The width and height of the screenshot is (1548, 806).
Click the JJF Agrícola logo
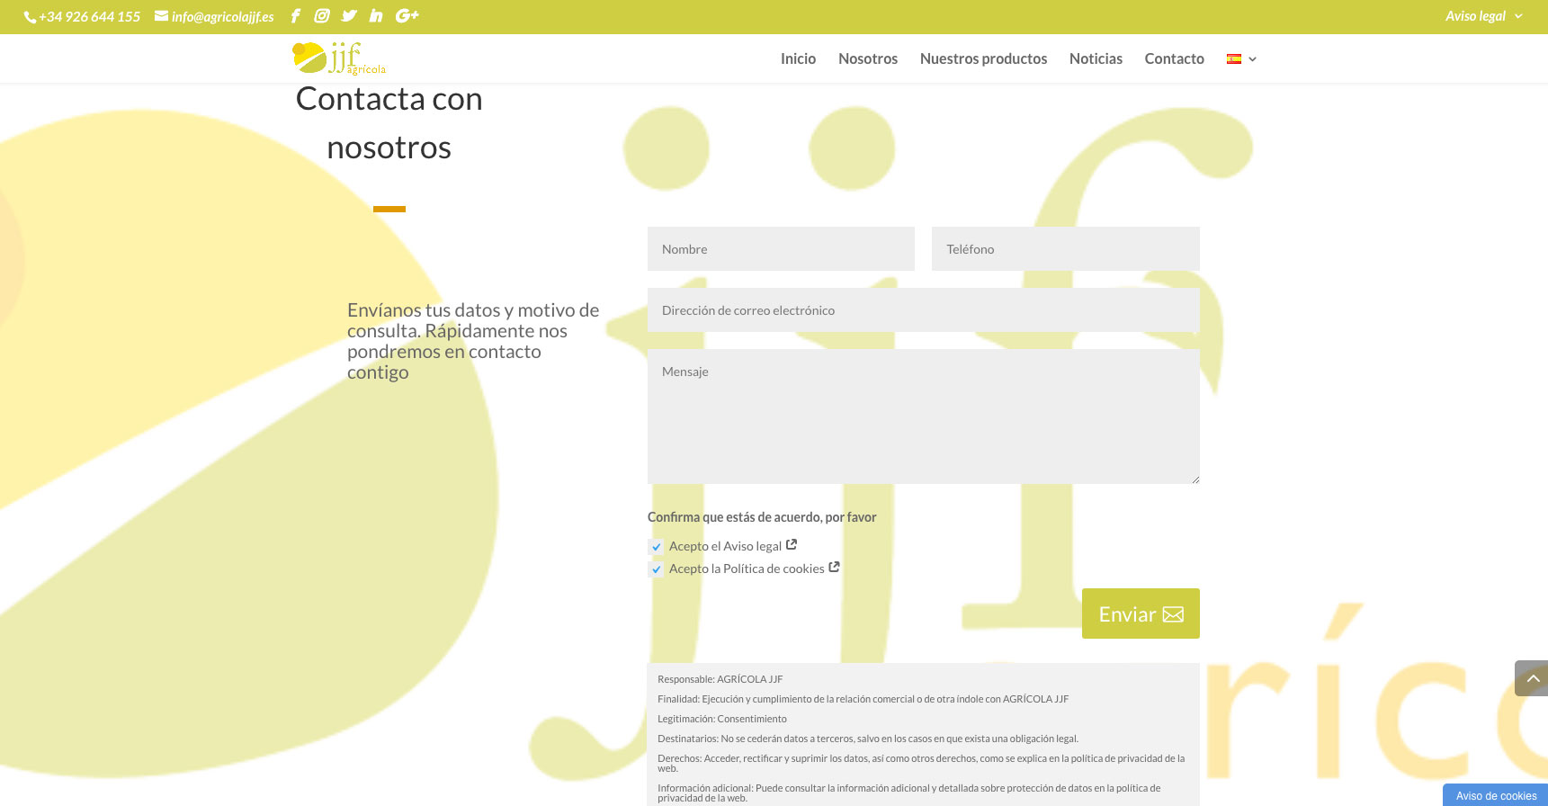point(339,58)
